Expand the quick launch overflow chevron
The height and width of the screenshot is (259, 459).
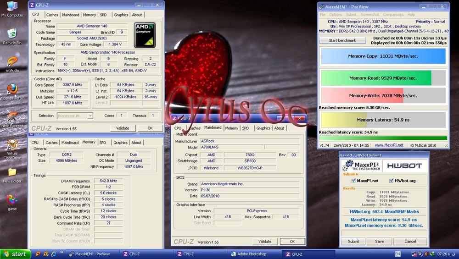(62, 252)
